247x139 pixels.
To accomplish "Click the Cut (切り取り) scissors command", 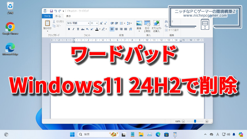I will coord(58,21).
